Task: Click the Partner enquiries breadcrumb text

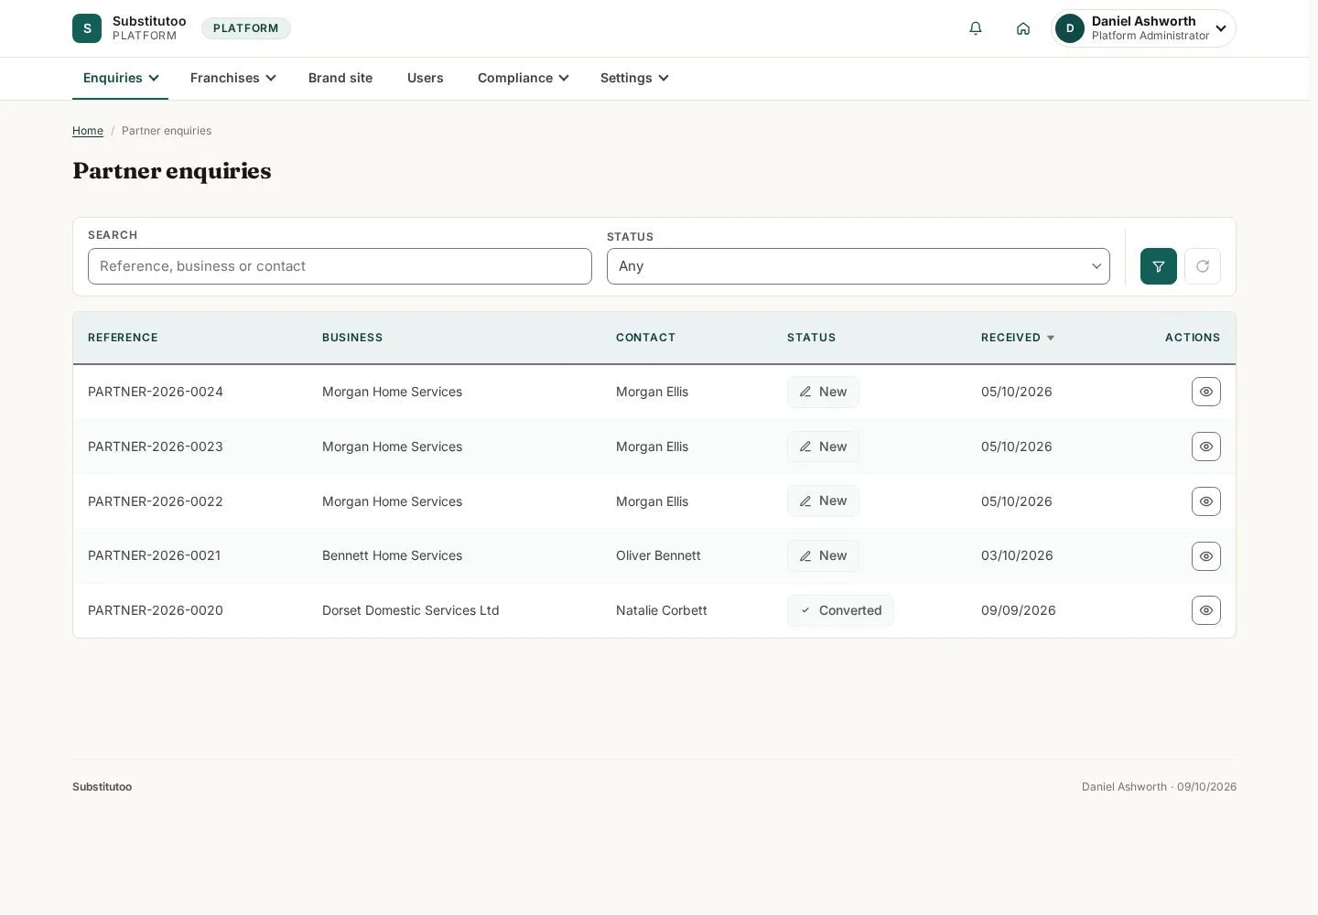Action: point(167,131)
